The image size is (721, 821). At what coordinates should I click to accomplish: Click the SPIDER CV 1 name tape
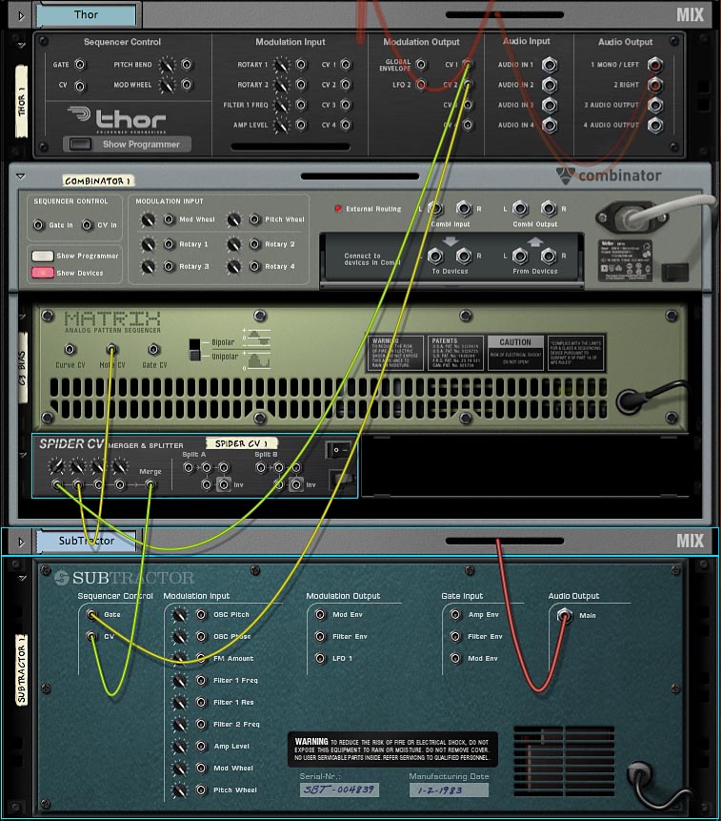coord(241,443)
